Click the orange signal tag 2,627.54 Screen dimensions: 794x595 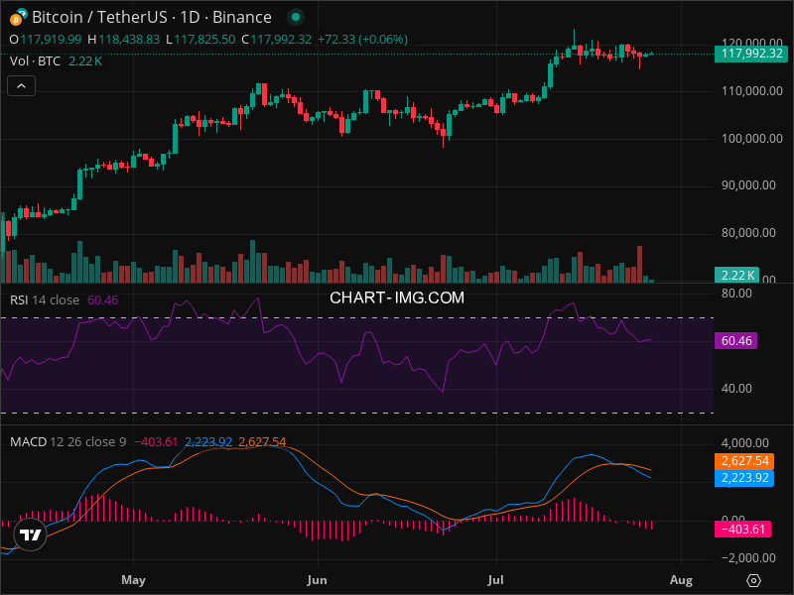(x=744, y=461)
